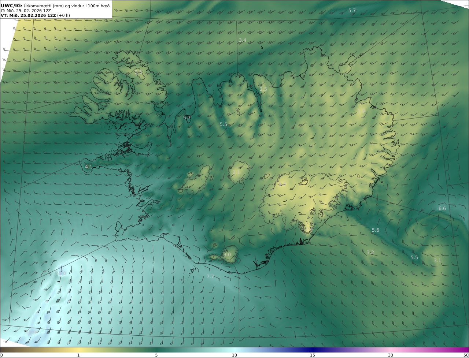Viewport: 469px width, 358px height.
Task: Click the 'VT: Mið. 25.02.2026 12Z (+0 h)' line
Action: 35,15
